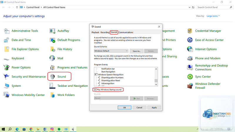235x132 pixels.
Task: Open the Sound Scheme dropdown
Action: pos(111,51)
